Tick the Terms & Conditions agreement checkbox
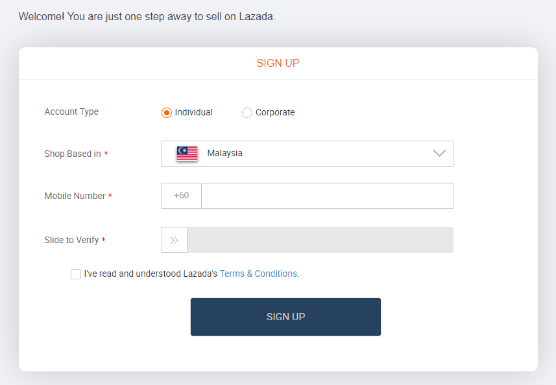The image size is (556, 385). [75, 274]
